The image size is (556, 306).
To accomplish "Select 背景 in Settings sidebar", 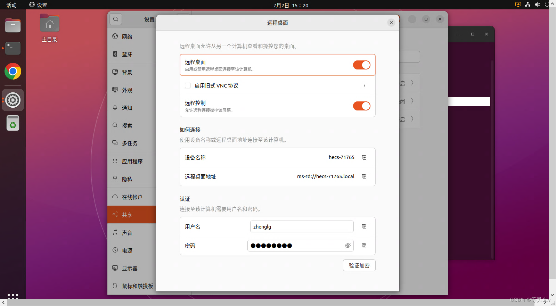I will 132,72.
